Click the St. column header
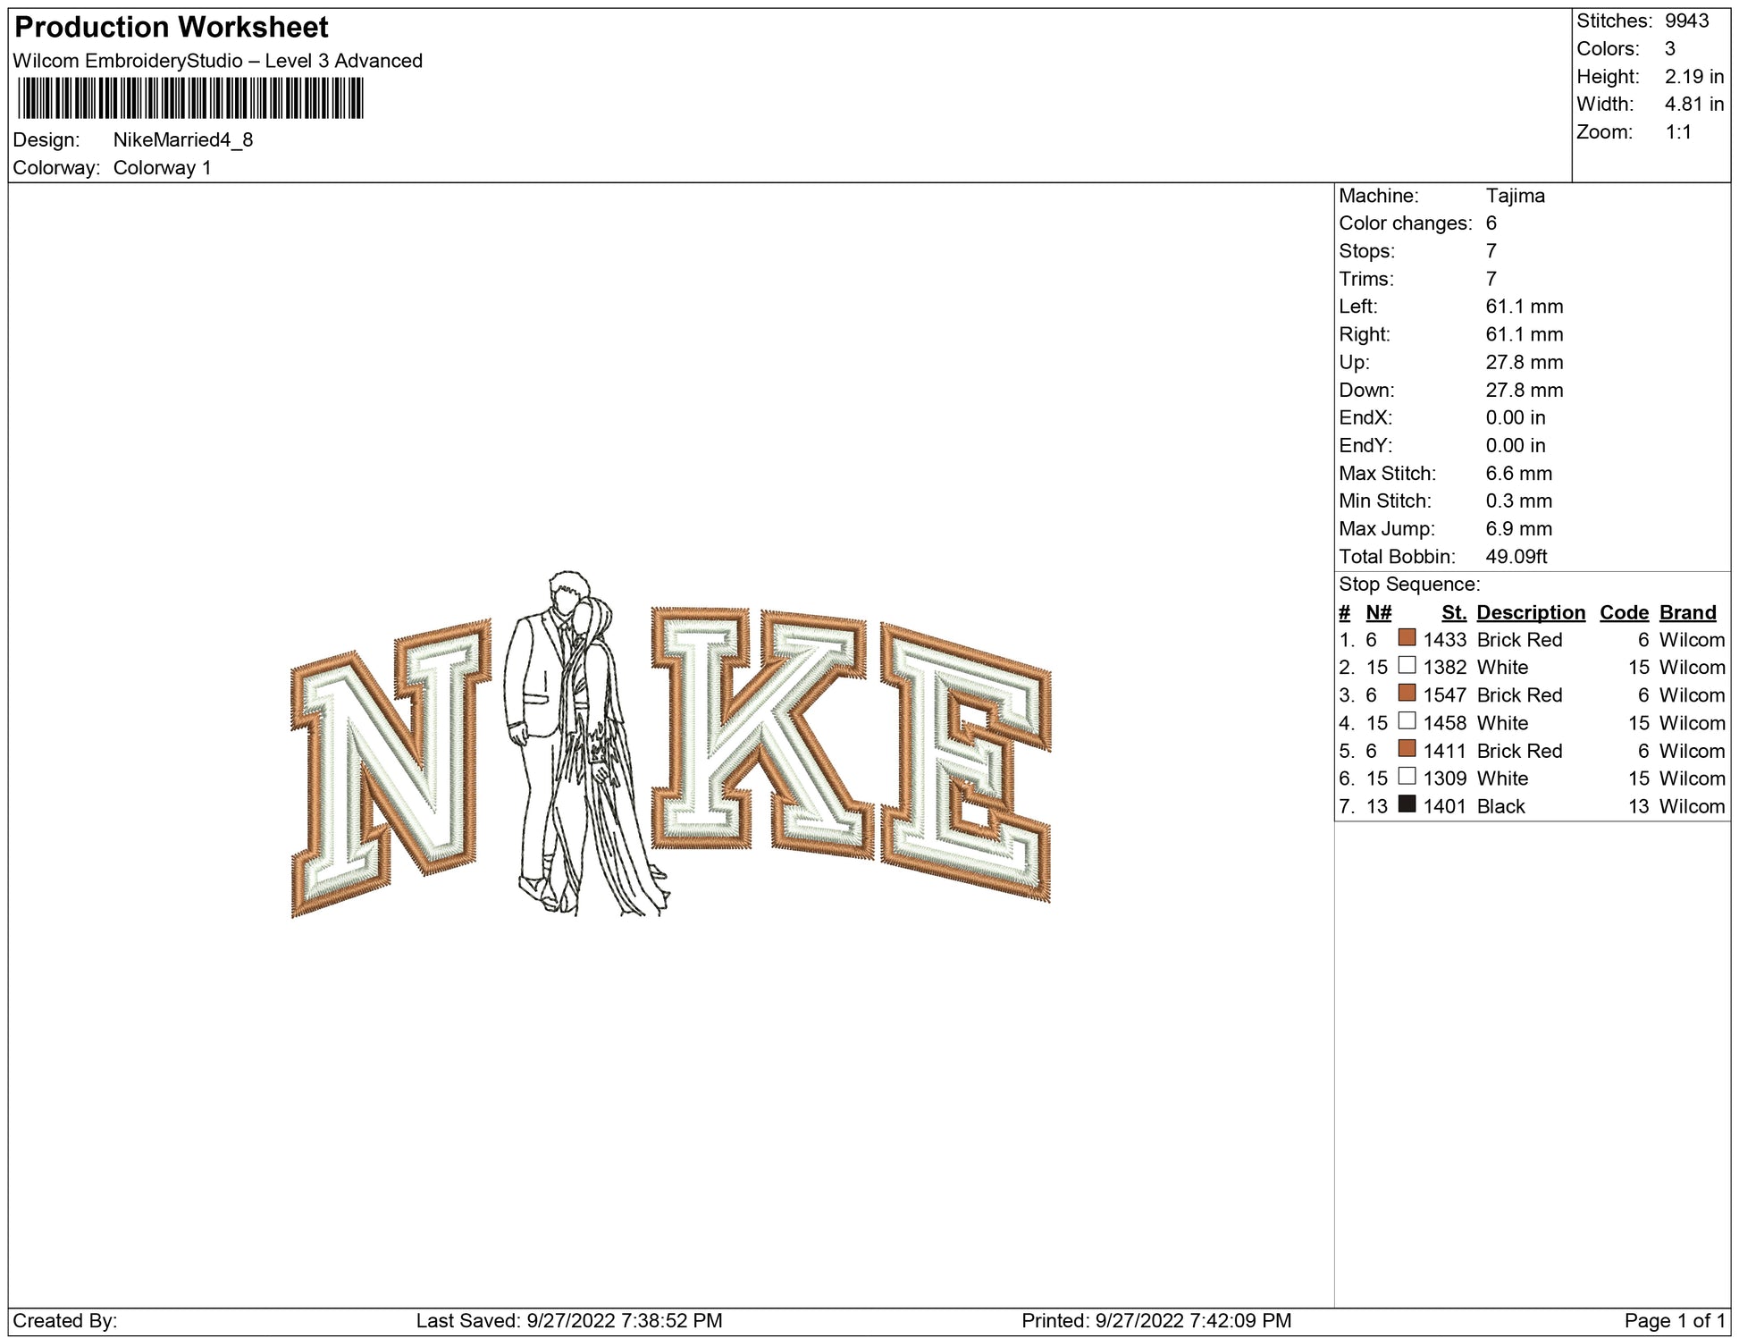The image size is (1739, 1338). pyautogui.click(x=1454, y=612)
